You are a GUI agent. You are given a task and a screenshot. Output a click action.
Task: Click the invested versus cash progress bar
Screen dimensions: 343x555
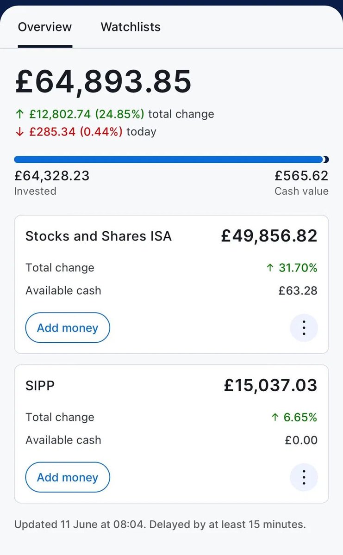(171, 160)
